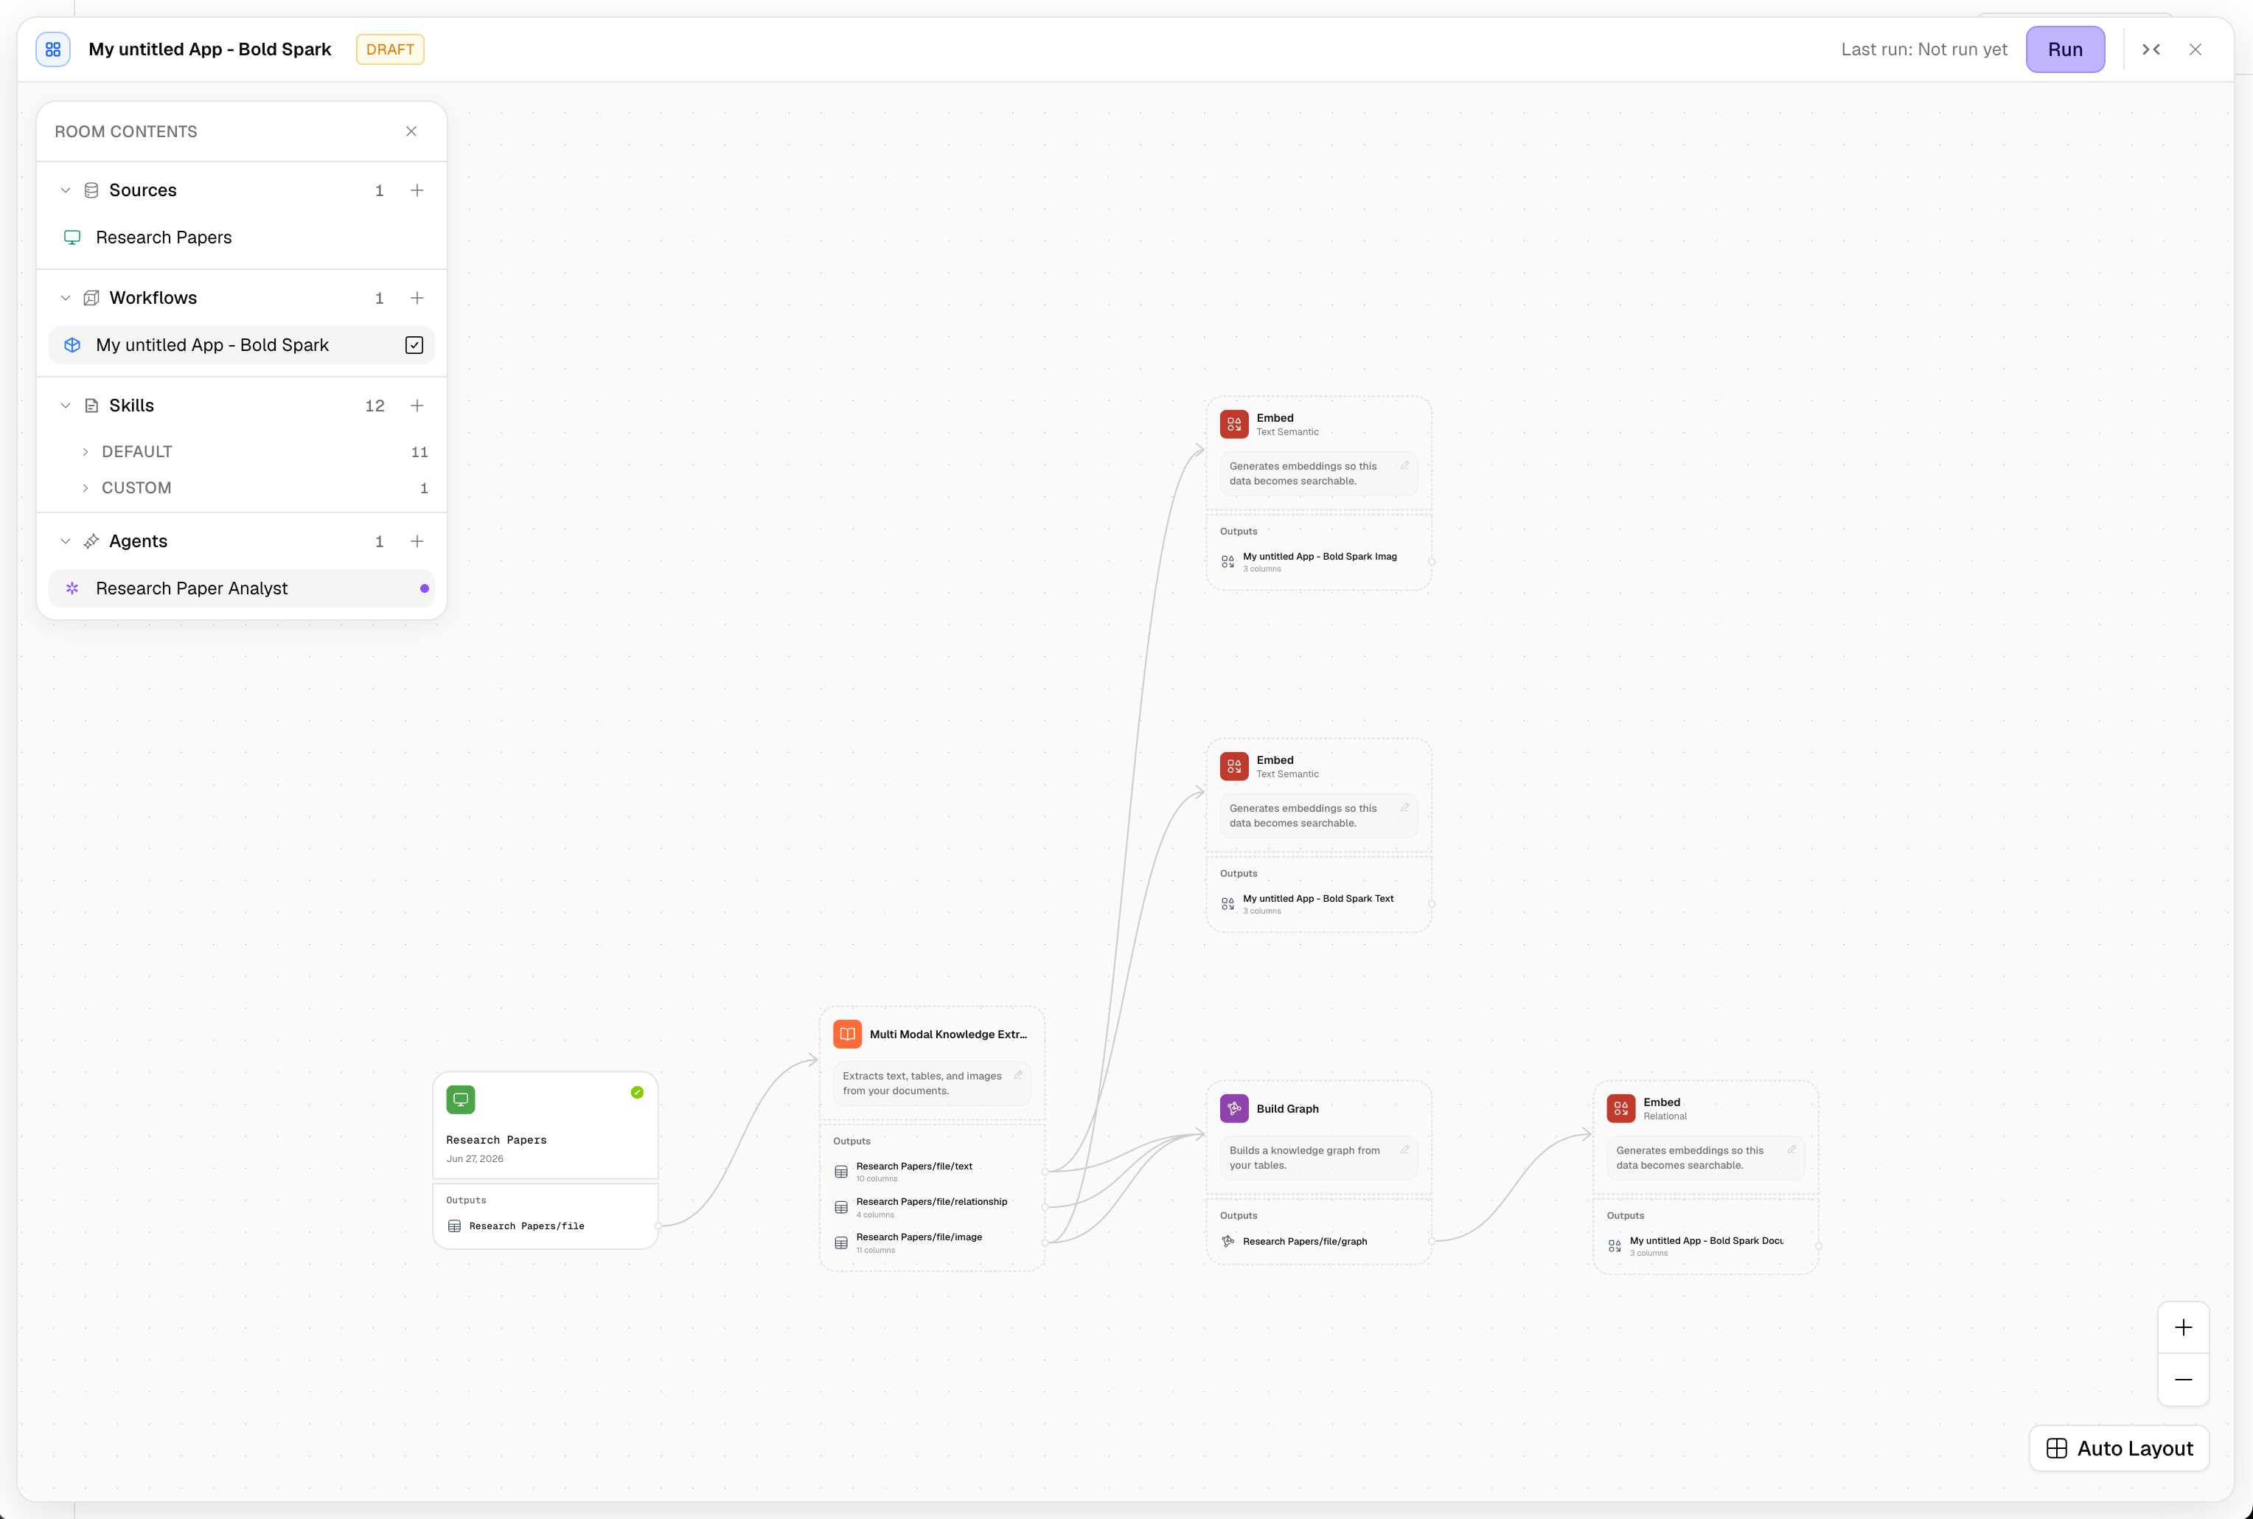
Task: Apply Auto Layout to the canvas
Action: (2120, 1448)
